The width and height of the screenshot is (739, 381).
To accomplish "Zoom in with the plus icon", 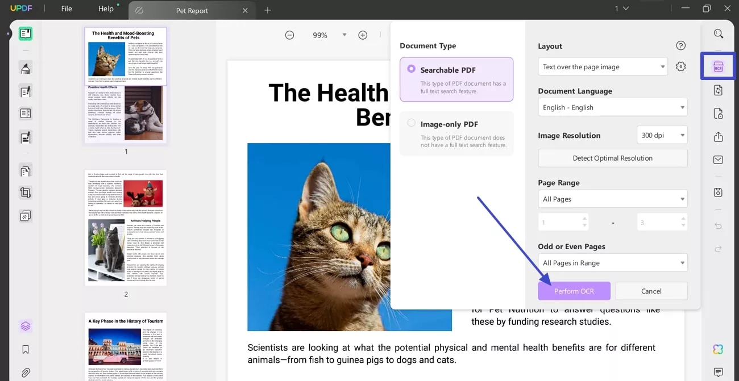I will click(x=363, y=35).
